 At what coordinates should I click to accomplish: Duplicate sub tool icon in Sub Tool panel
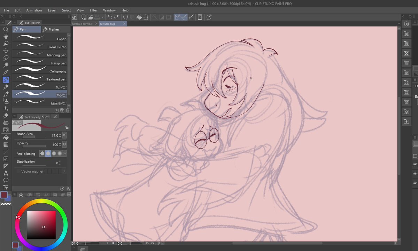tap(62, 111)
